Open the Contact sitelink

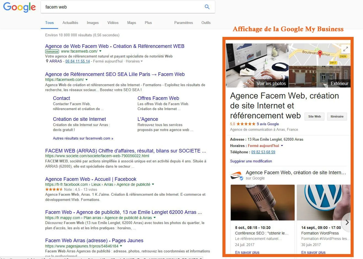click(x=61, y=98)
